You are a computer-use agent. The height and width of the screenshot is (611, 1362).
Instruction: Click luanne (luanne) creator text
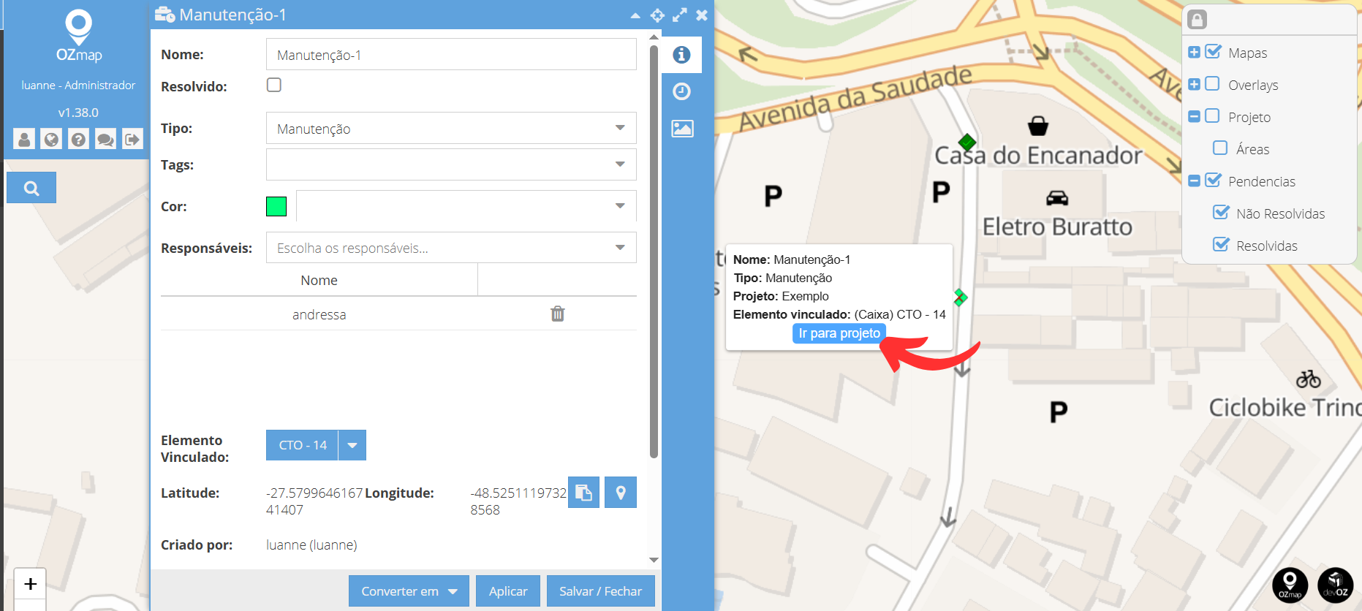311,544
